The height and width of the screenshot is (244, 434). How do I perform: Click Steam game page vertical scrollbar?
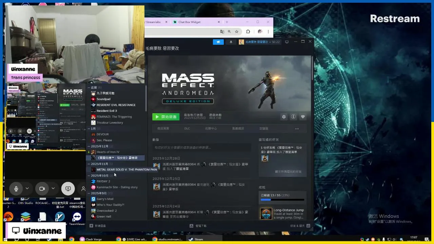tap(312, 68)
